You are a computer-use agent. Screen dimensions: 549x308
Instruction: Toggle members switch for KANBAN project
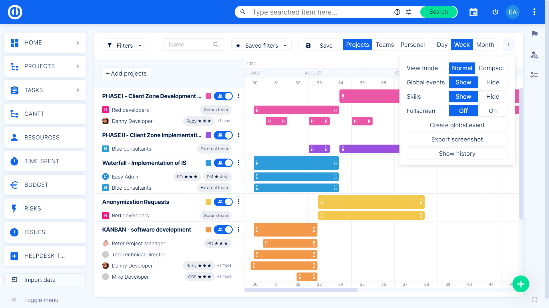pos(223,230)
